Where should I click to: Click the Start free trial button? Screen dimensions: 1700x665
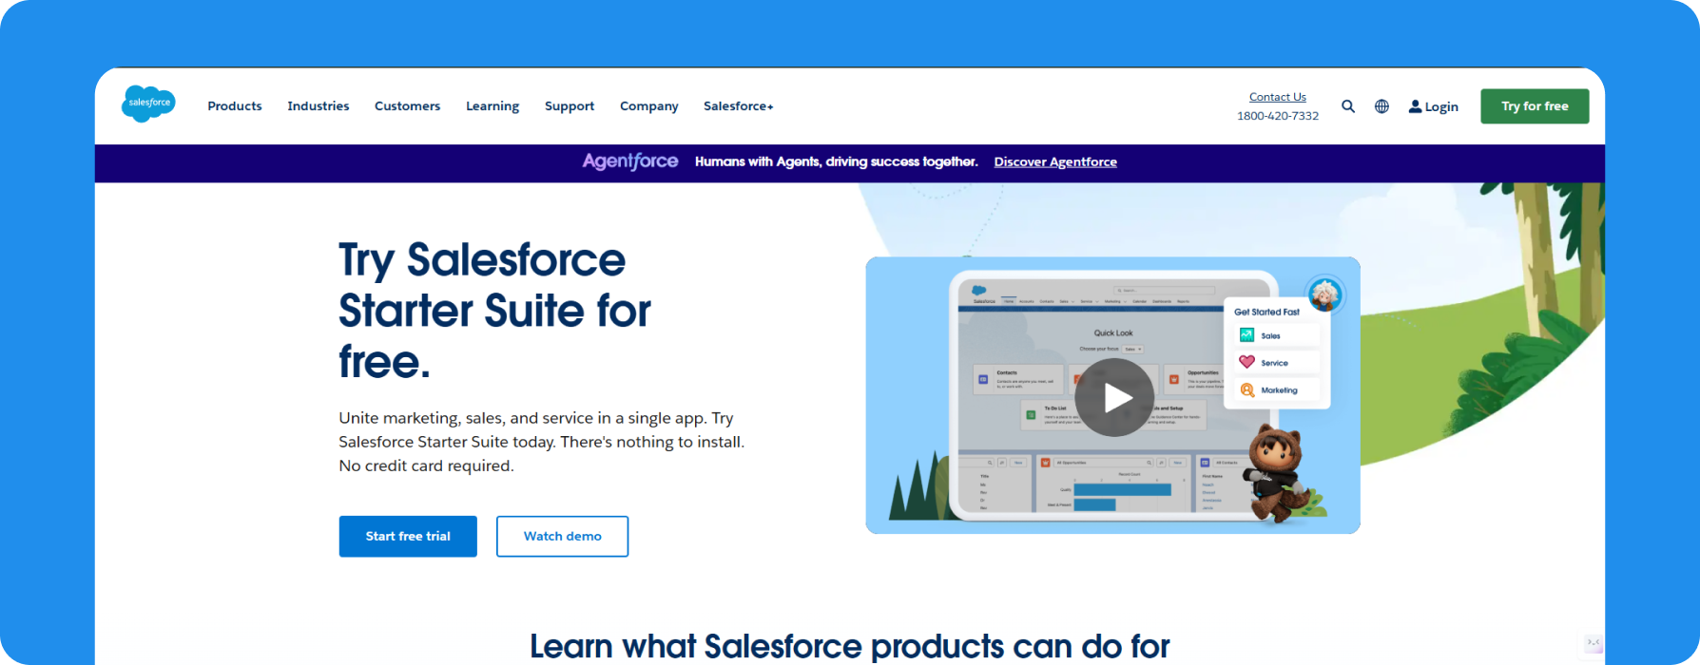[408, 537]
